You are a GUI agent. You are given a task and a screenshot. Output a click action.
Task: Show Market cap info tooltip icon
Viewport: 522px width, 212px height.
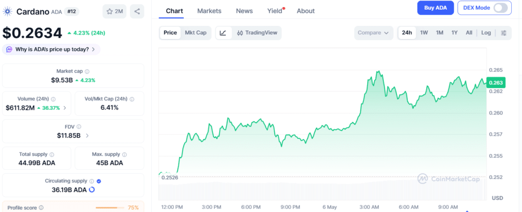pos(87,71)
